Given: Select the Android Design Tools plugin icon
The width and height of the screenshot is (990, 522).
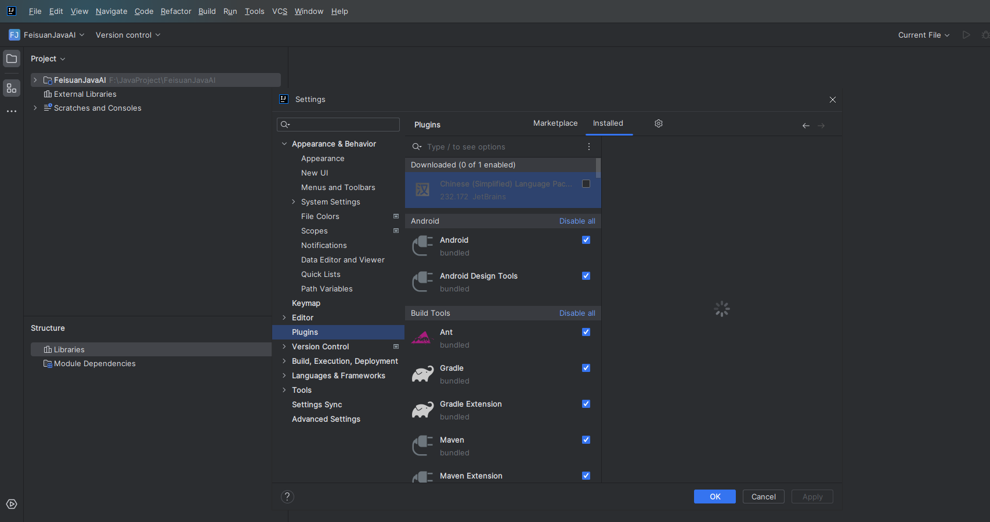Looking at the screenshot, I should (422, 282).
